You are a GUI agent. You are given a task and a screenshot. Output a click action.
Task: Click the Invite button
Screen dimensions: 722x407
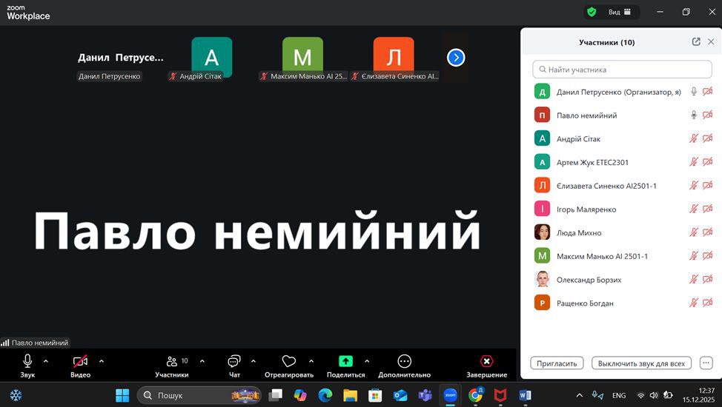coord(557,363)
